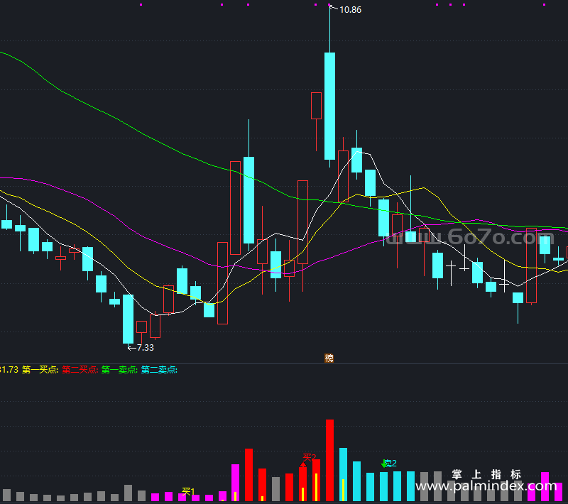The width and height of the screenshot is (568, 504).
Task: Select the 7.33 low price label
Action: pyautogui.click(x=146, y=348)
